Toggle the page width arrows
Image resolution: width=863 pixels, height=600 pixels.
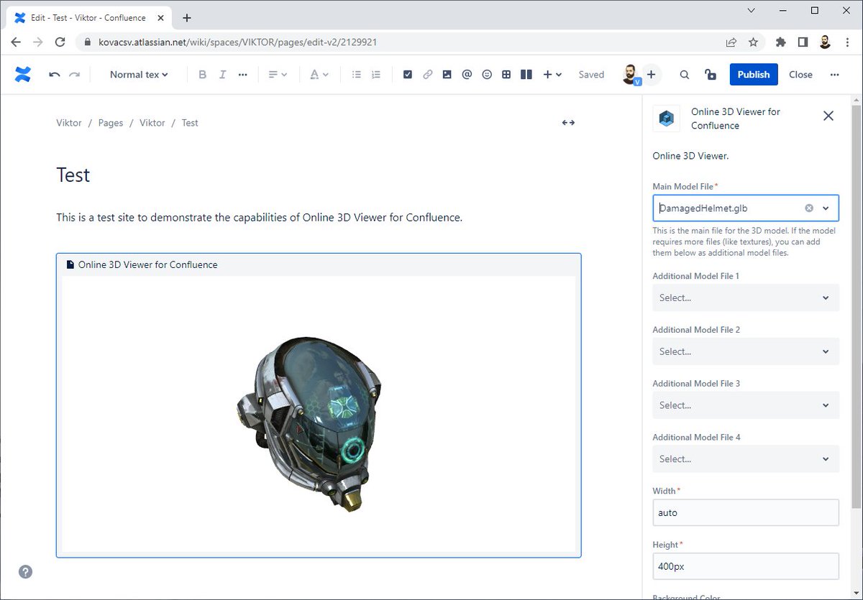[568, 123]
